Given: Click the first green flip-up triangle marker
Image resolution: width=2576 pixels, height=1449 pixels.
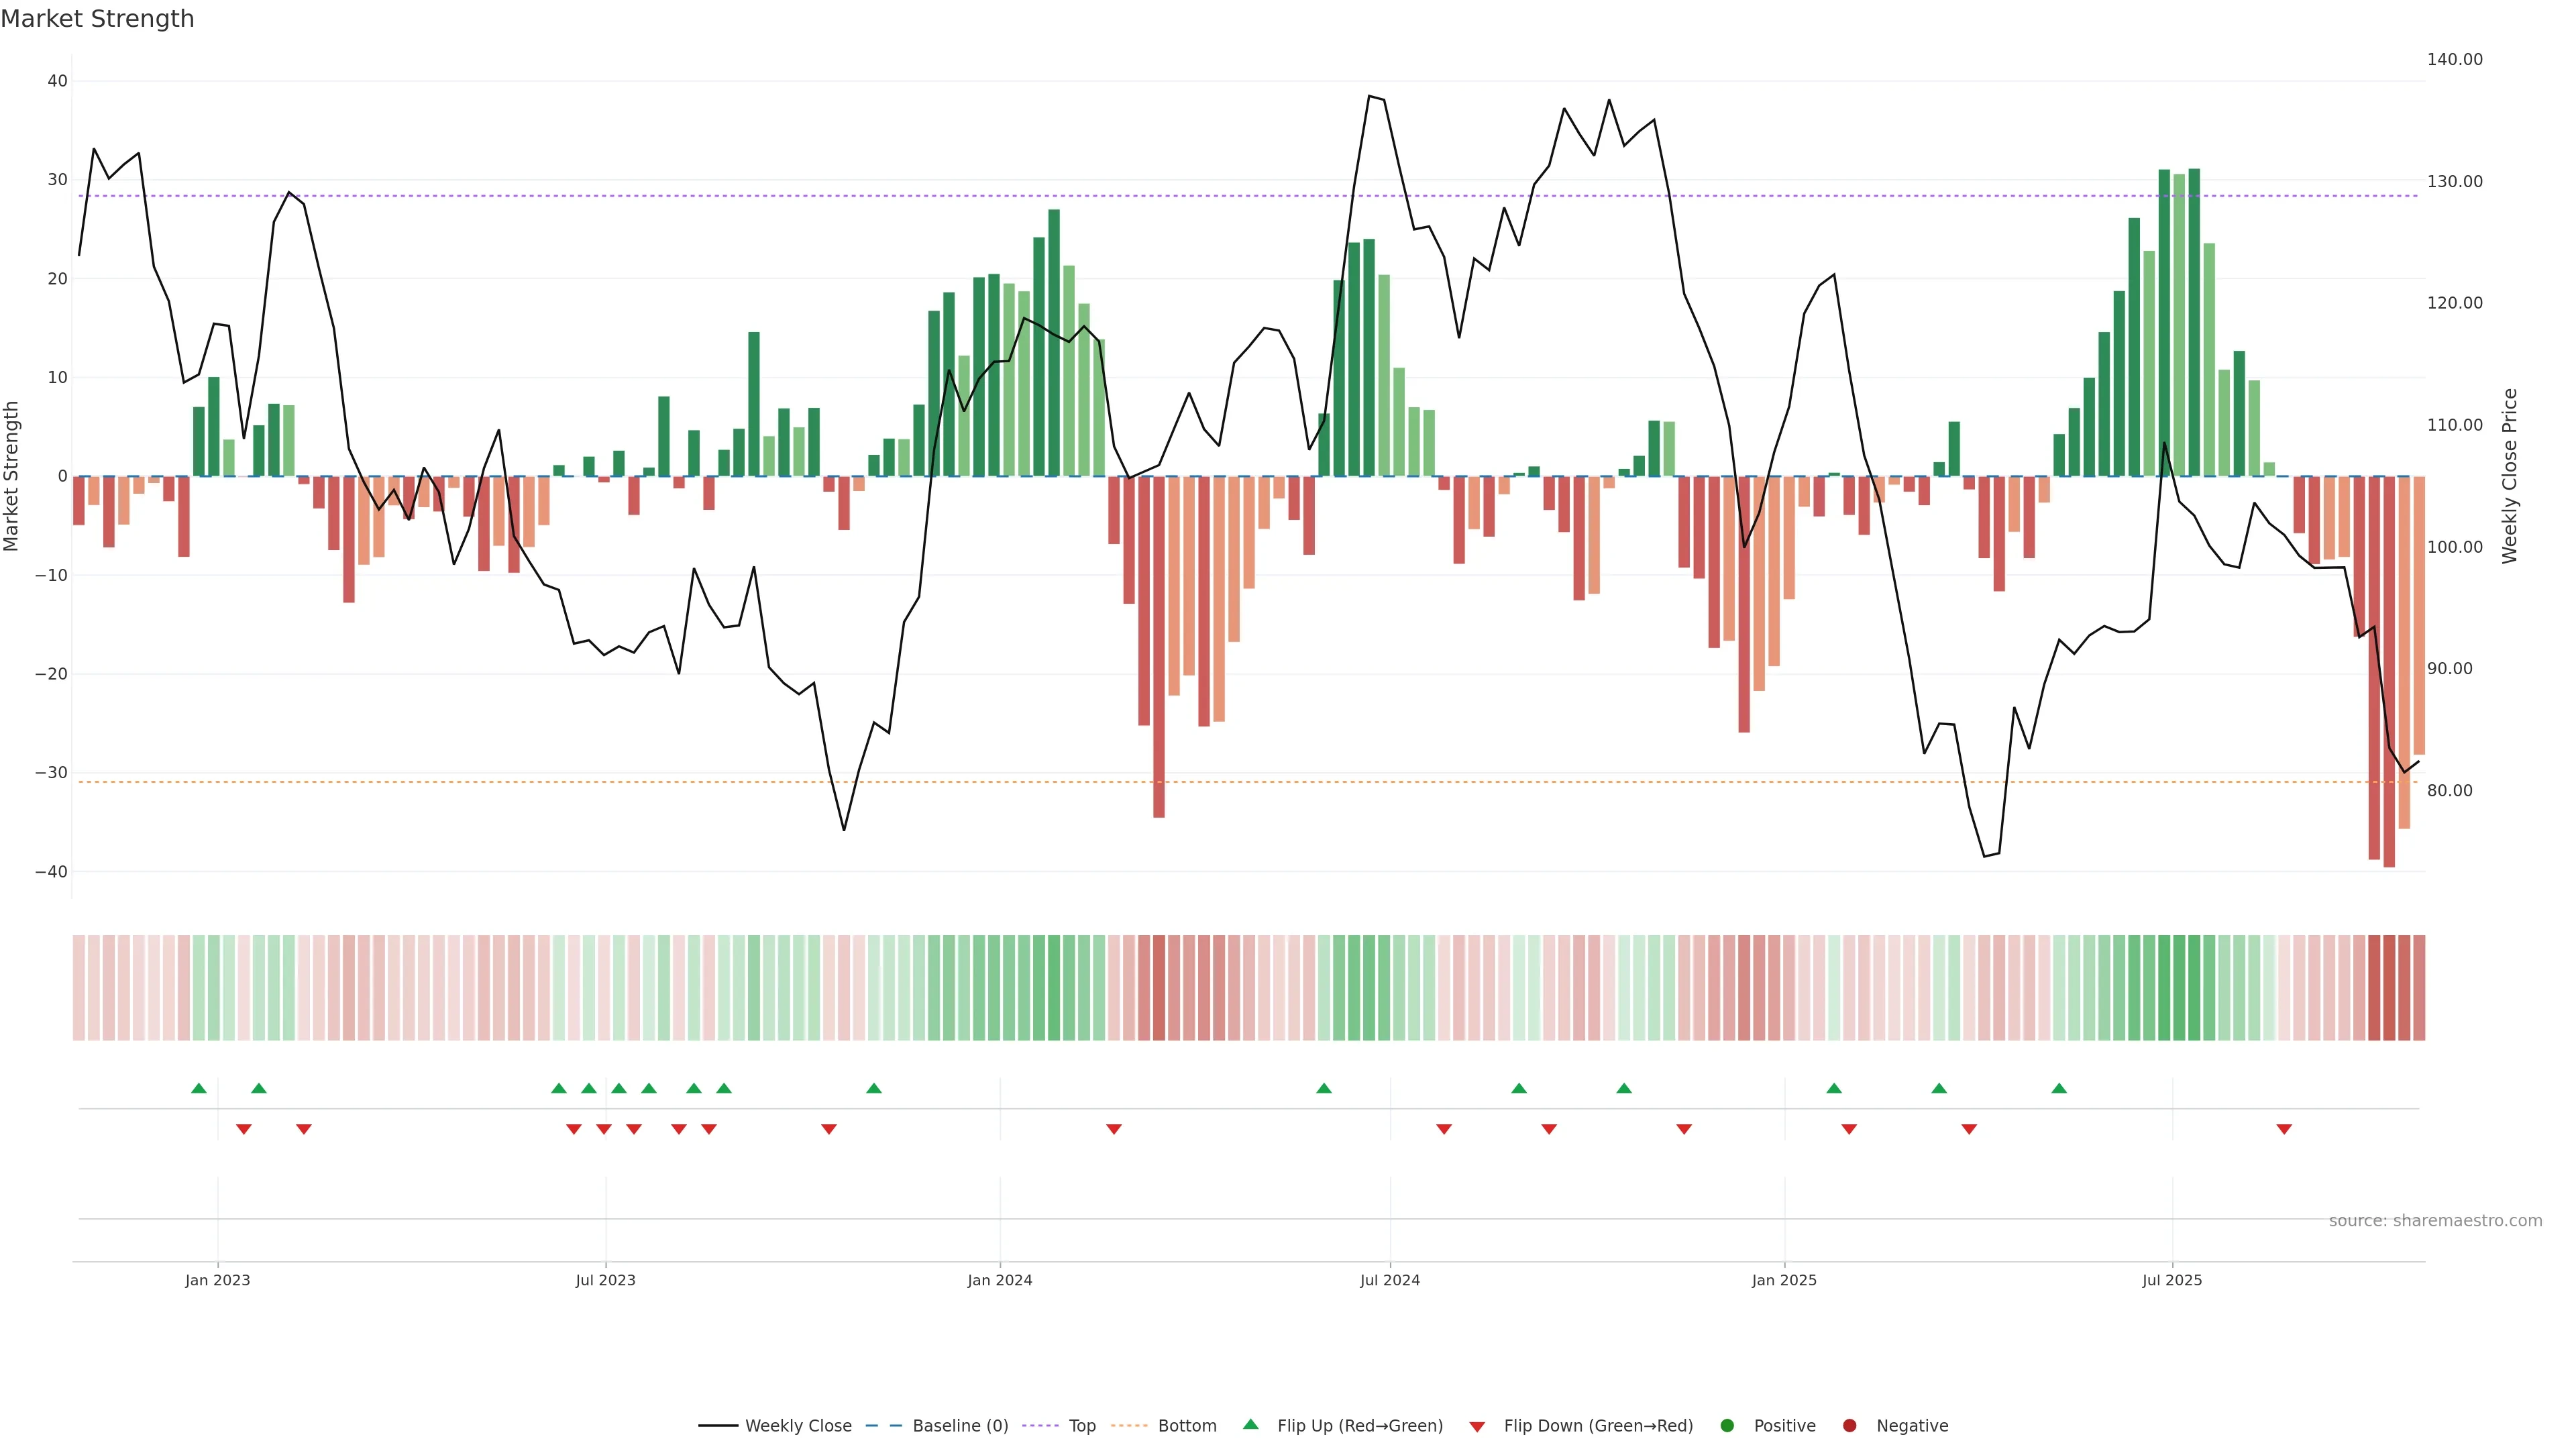Looking at the screenshot, I should pos(199,1088).
